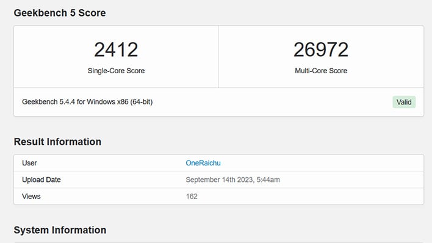Click the 5:44am time in upload date
The height and width of the screenshot is (243, 432).
268,180
